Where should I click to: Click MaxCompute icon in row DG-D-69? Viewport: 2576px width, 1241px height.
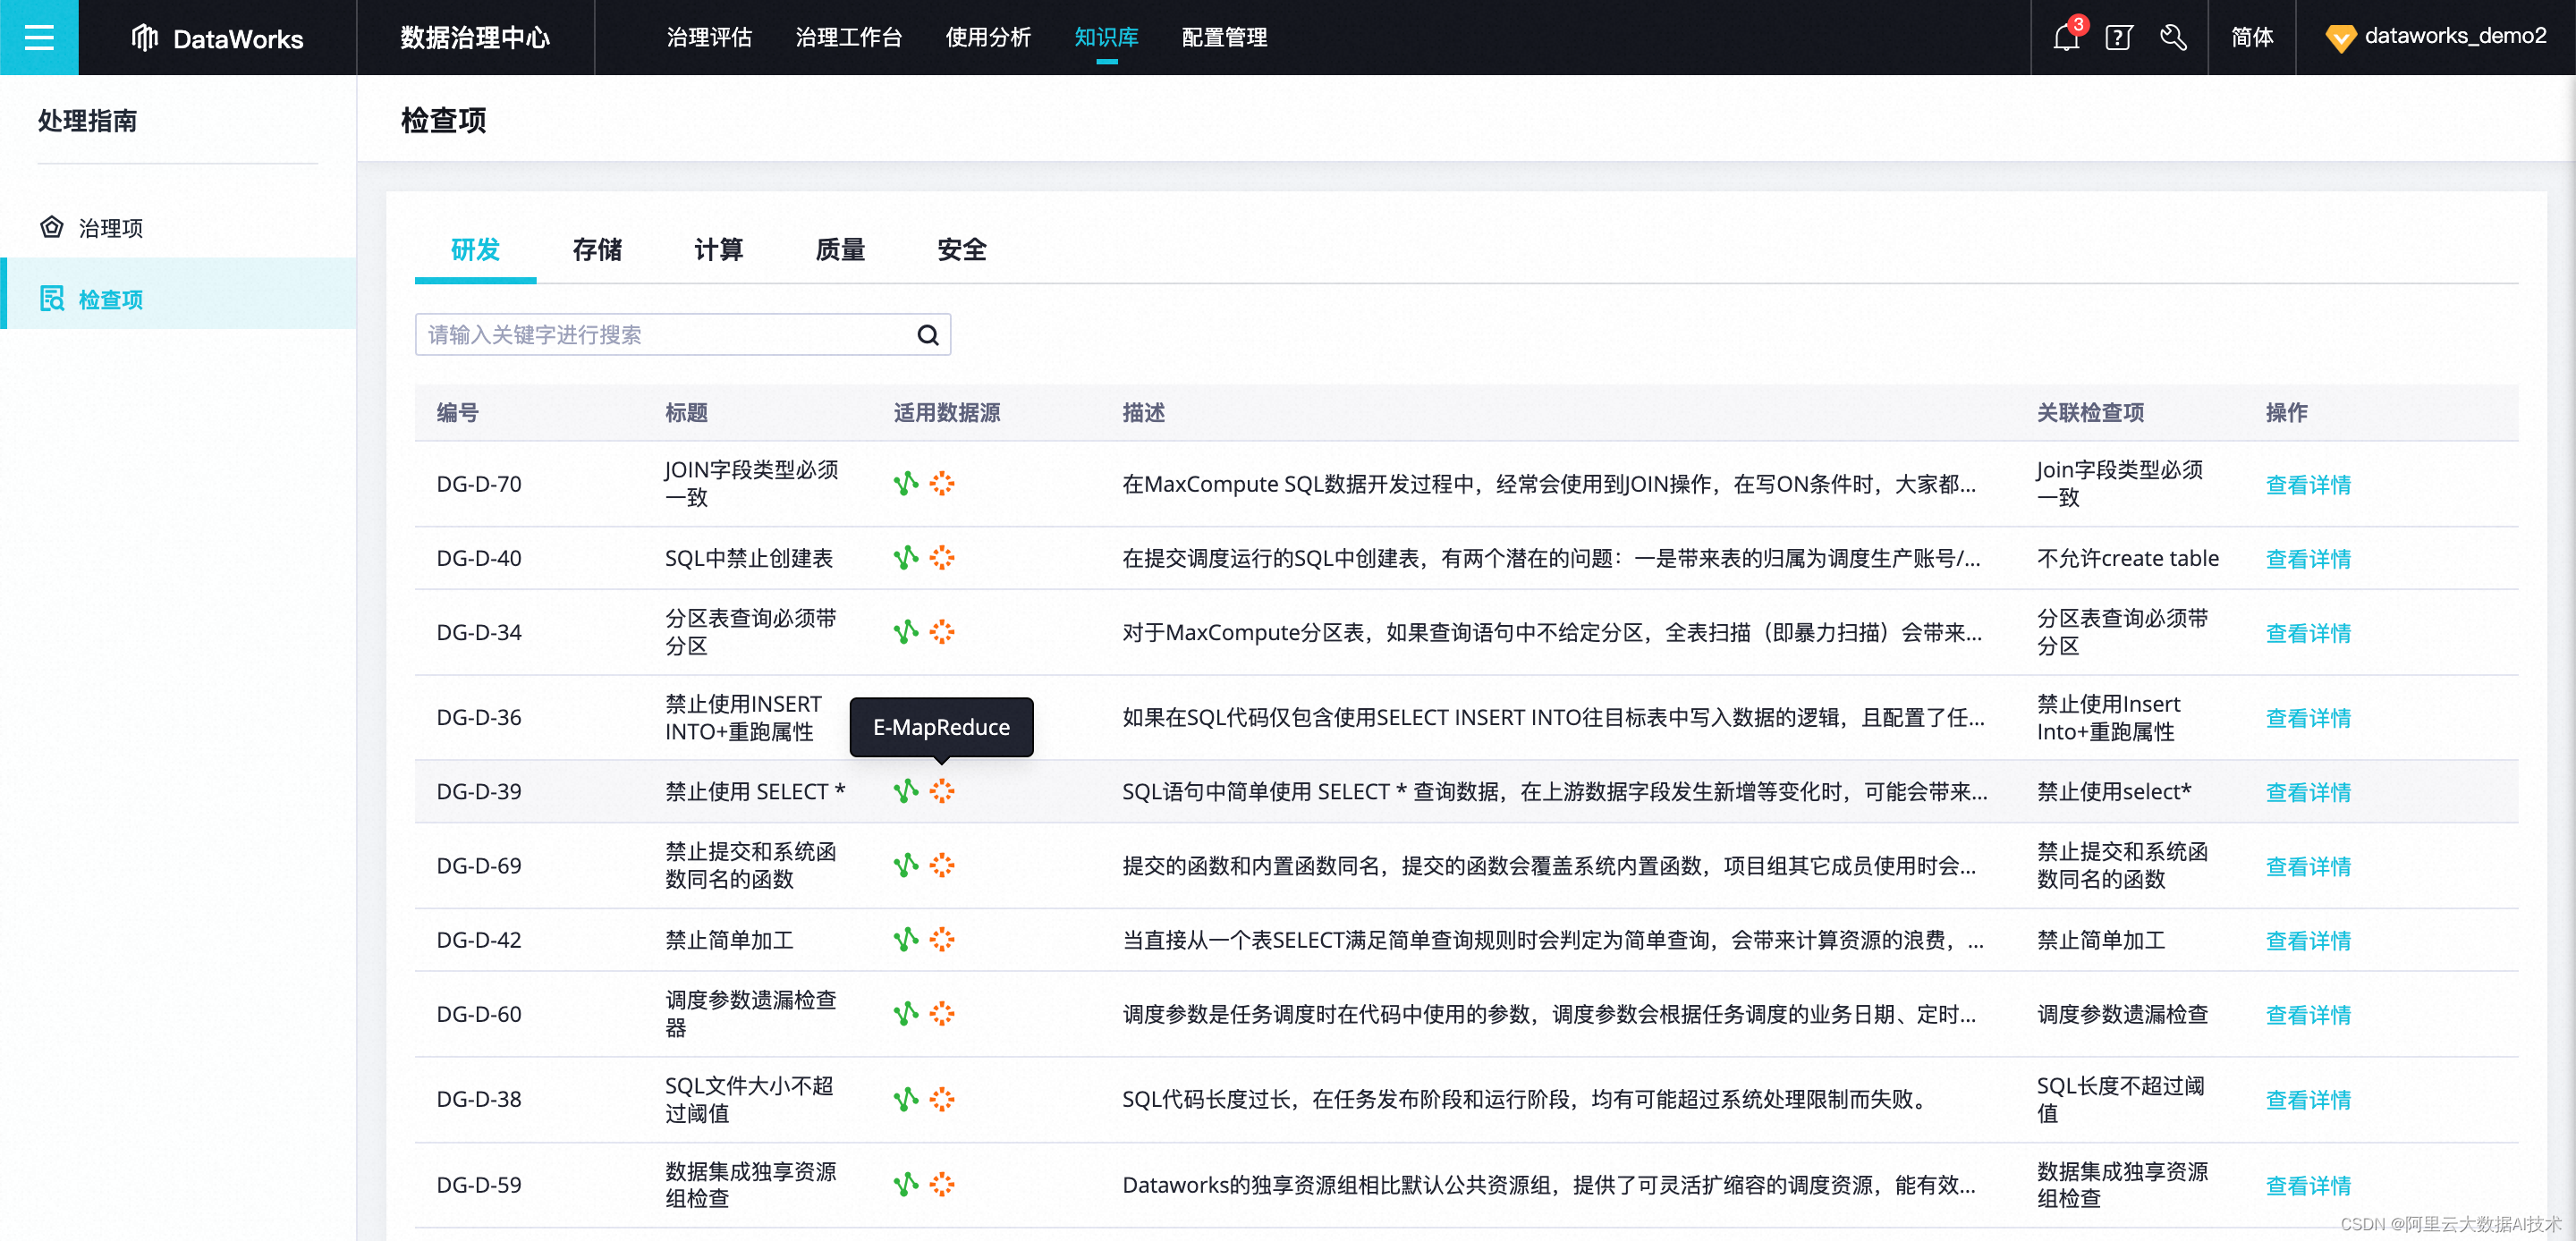point(905,865)
